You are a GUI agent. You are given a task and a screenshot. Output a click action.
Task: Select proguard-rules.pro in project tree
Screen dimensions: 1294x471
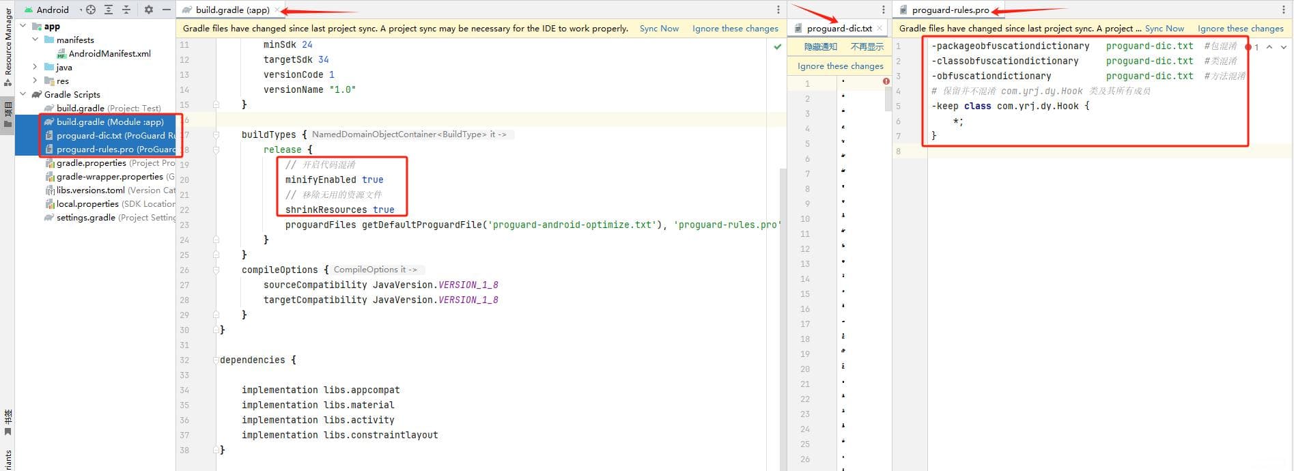[110, 149]
